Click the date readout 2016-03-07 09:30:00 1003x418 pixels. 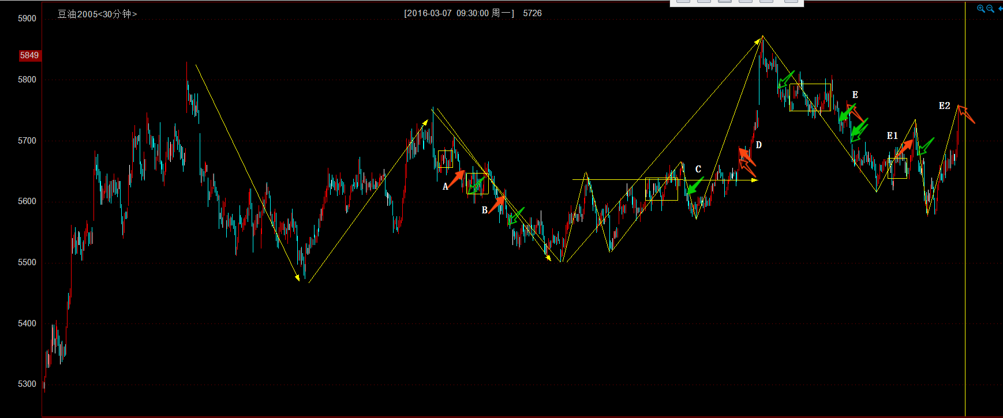point(447,13)
